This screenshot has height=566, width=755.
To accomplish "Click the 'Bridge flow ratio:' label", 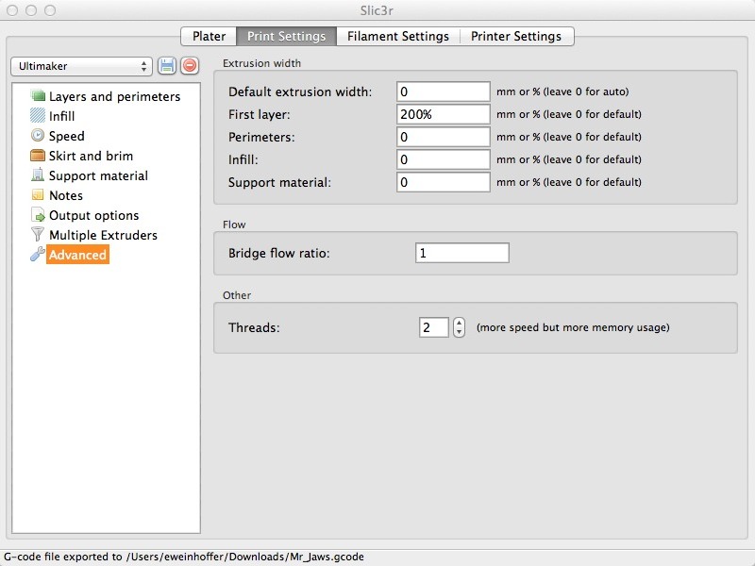I will (x=278, y=253).
